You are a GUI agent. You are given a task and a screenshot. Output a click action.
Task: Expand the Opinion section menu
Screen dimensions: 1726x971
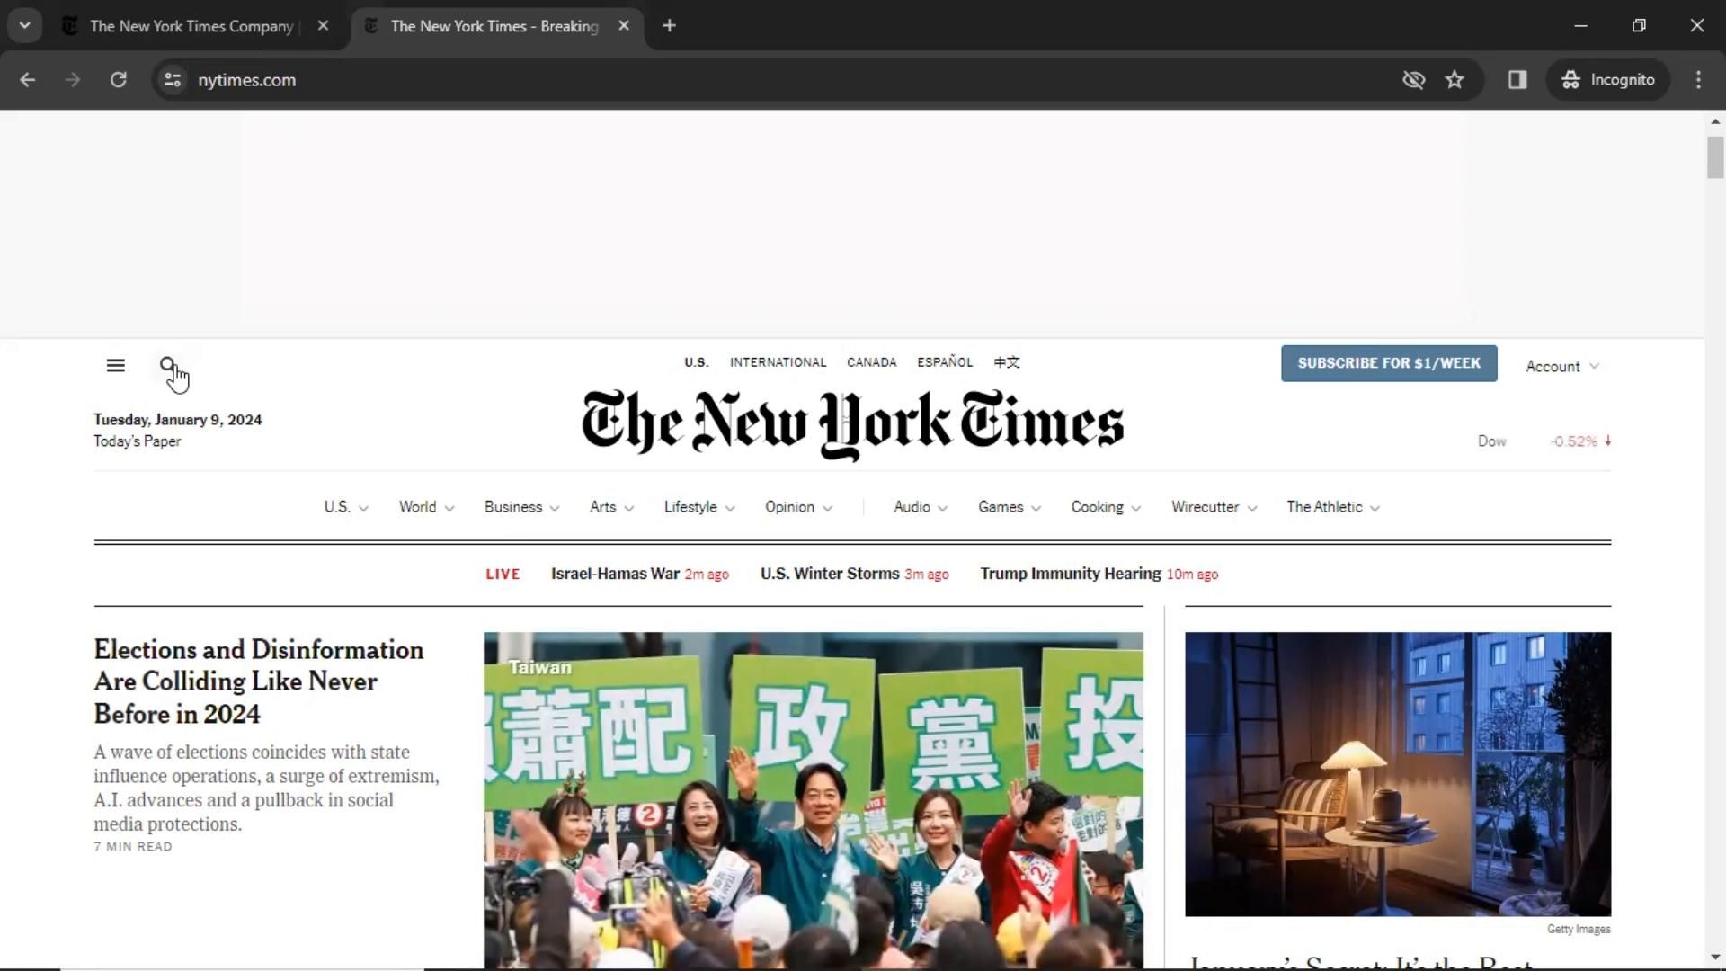[798, 507]
